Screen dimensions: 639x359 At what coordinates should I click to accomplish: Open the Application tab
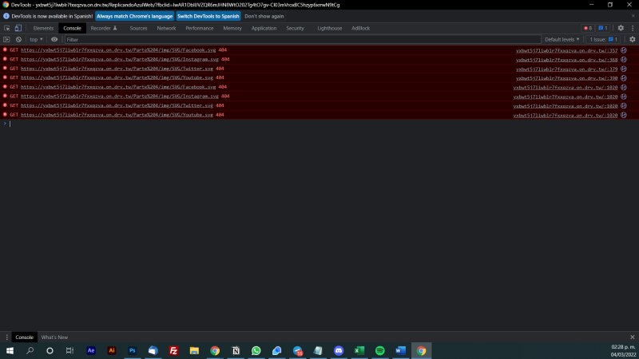click(264, 28)
